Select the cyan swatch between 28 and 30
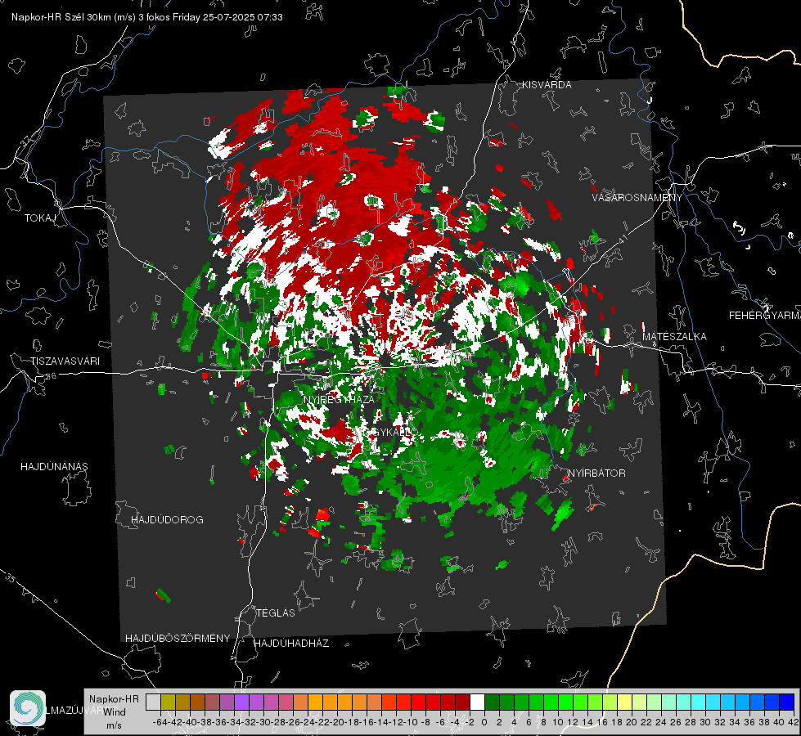Screen dimensions: 801x736 click(699, 702)
